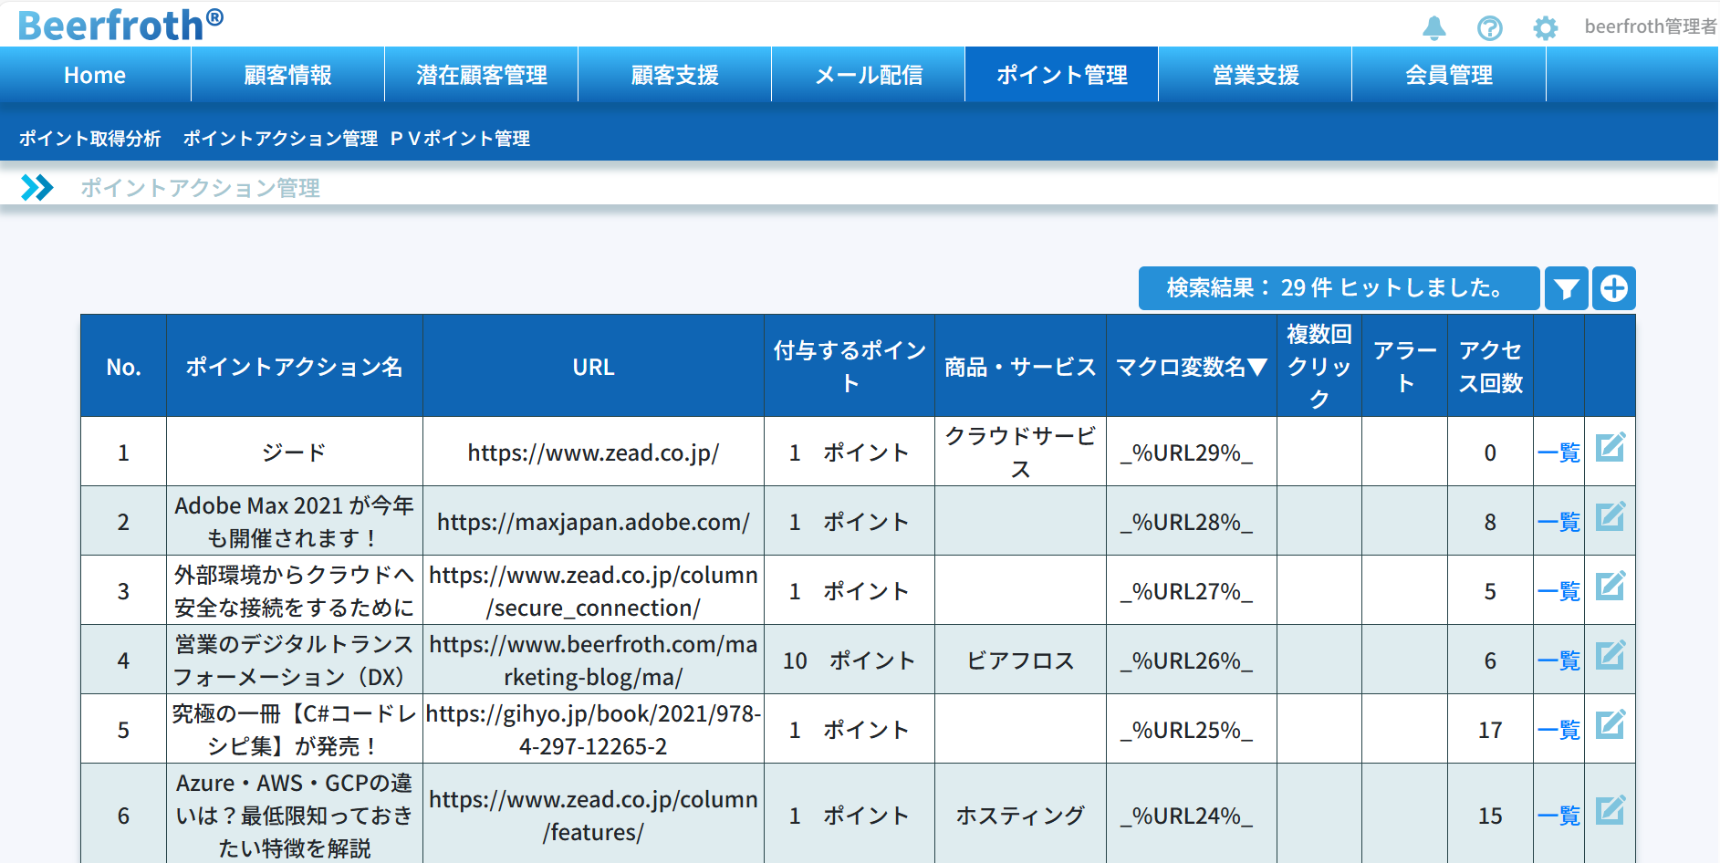Add new point action with plus icon
This screenshot has height=863, width=1720.
point(1613,289)
